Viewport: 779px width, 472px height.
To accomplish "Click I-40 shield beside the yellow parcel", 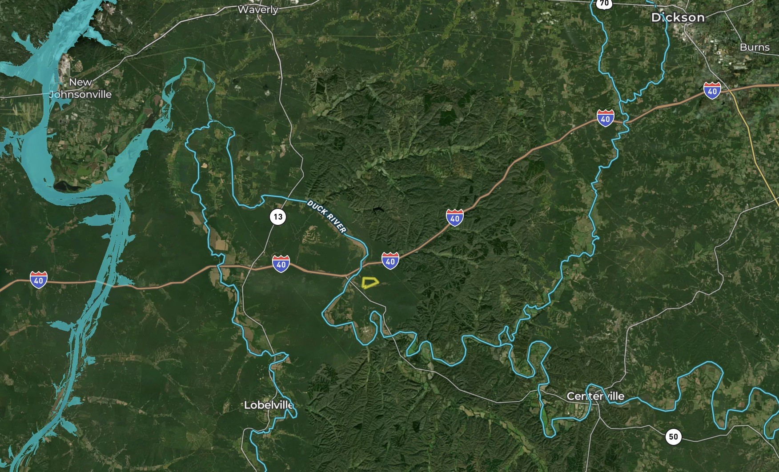I will click(390, 261).
